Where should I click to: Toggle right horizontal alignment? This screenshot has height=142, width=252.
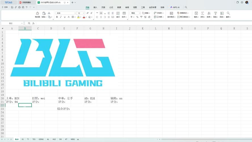pos(105,17)
